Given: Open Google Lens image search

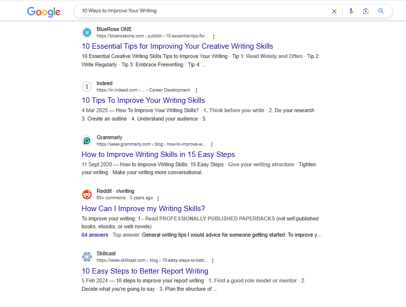Looking at the screenshot, I should (366, 11).
